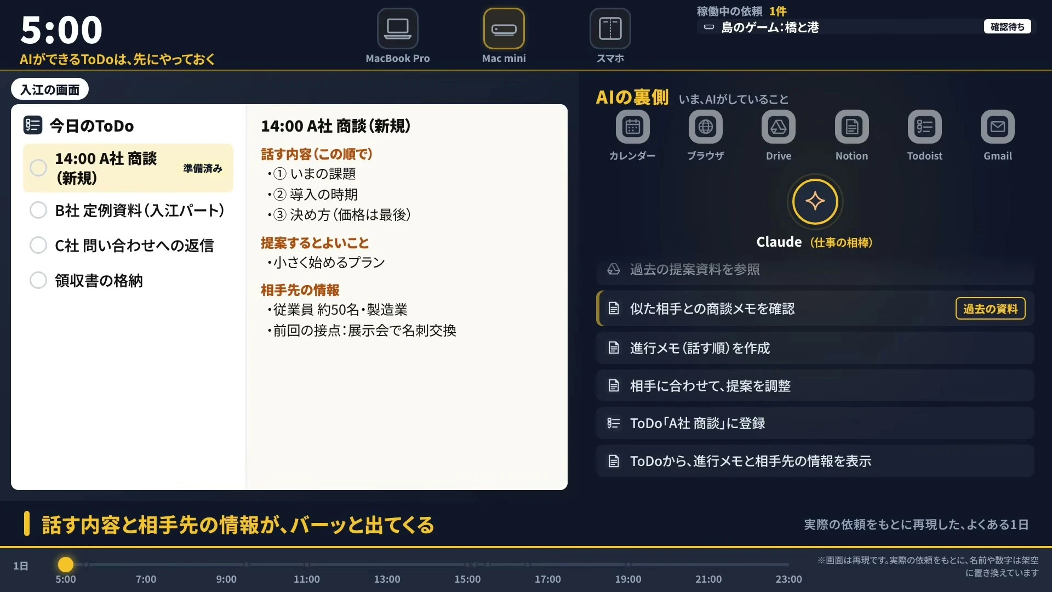Click the 過去の資料 tag button

coord(990,309)
